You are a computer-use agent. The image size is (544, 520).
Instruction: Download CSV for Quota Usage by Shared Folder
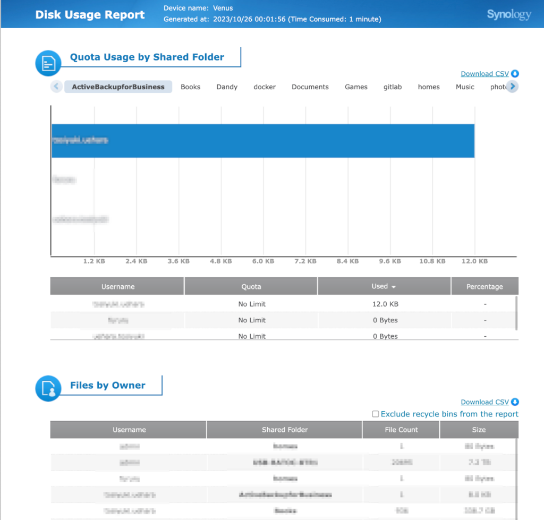484,73
